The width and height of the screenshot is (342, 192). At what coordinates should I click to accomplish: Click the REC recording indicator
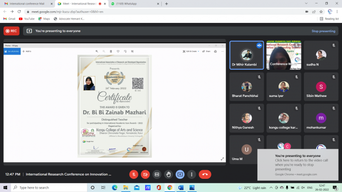click(x=11, y=31)
